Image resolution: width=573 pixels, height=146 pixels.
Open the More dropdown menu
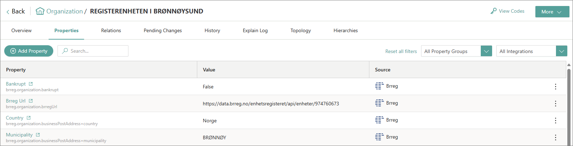point(552,12)
